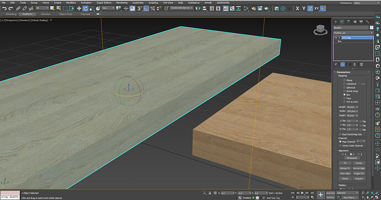The image size is (381, 200).
Task: Open viewport Default Shading menu label
Action: point(39,20)
